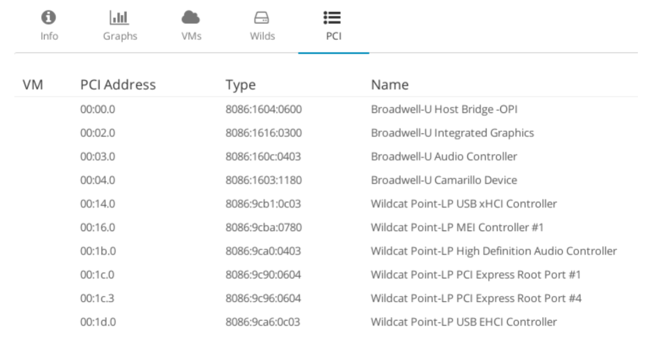646x341 pixels.
Task: Switch to the Wilds tab label
Action: click(x=262, y=36)
